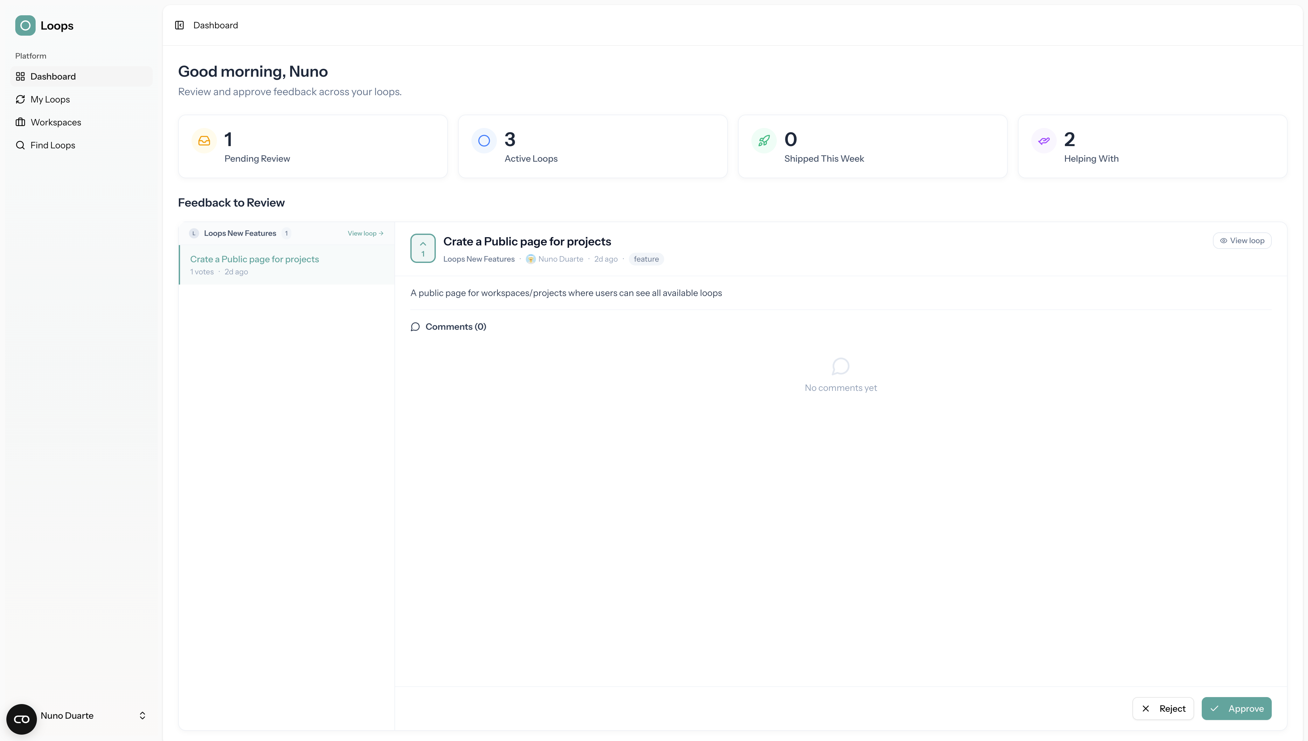1308x741 pixels.
Task: Click the 'feature' tag on the feedback post
Action: [x=646, y=258]
